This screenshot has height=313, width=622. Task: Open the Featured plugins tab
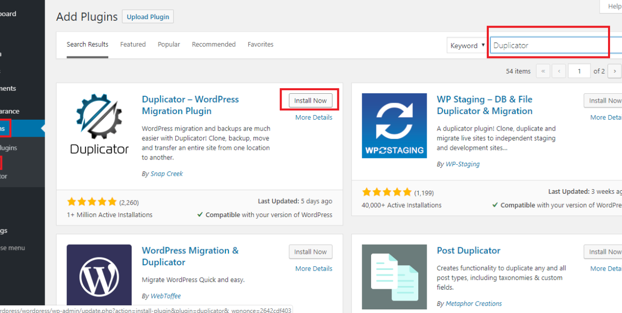(x=133, y=45)
